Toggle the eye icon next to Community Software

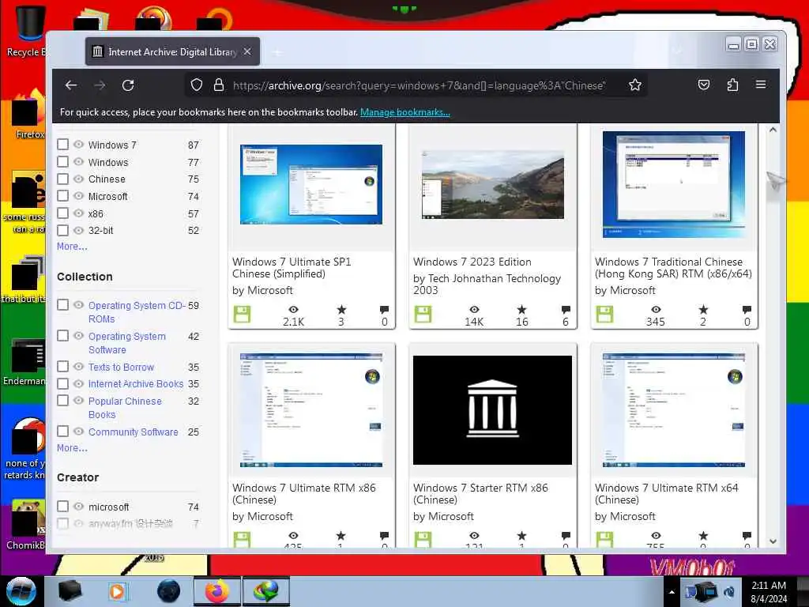click(78, 432)
